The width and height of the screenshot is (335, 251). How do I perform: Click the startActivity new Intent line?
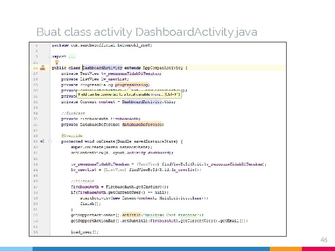click(144, 198)
